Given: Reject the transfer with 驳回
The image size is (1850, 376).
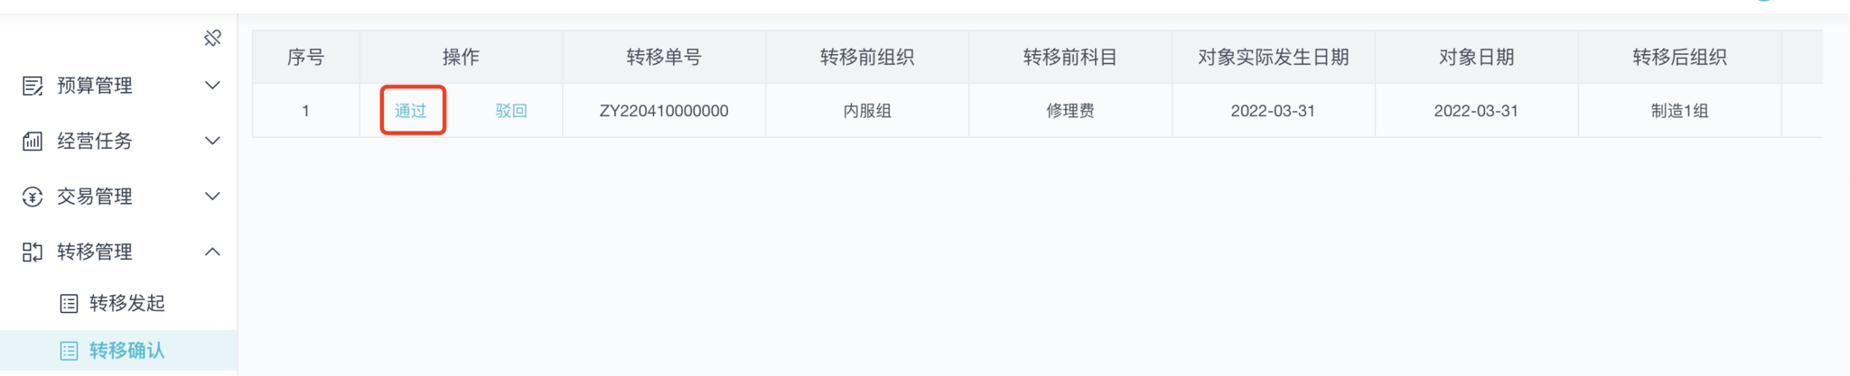Looking at the screenshot, I should pos(511,111).
